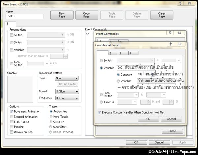Viewport: 198px width, 155px height.
Task: Click the empty Graphic preview box
Action: 20,89
